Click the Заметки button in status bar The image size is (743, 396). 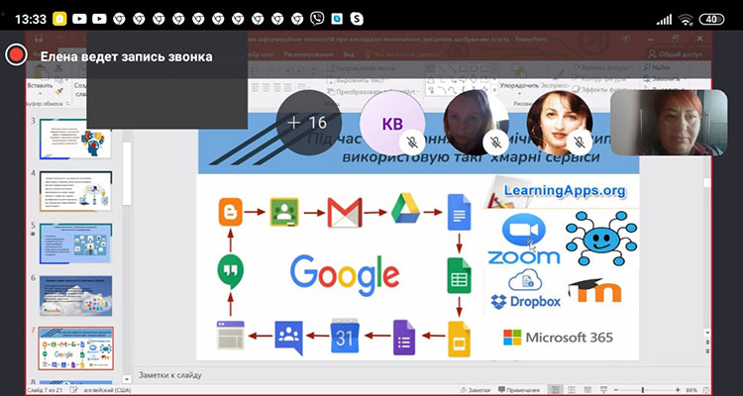click(x=477, y=390)
